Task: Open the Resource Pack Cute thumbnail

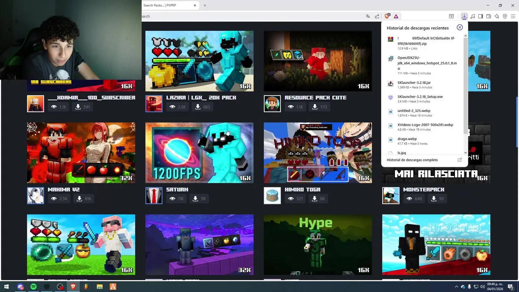Action: 318,61
